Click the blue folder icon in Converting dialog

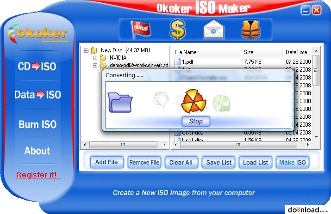click(x=120, y=103)
